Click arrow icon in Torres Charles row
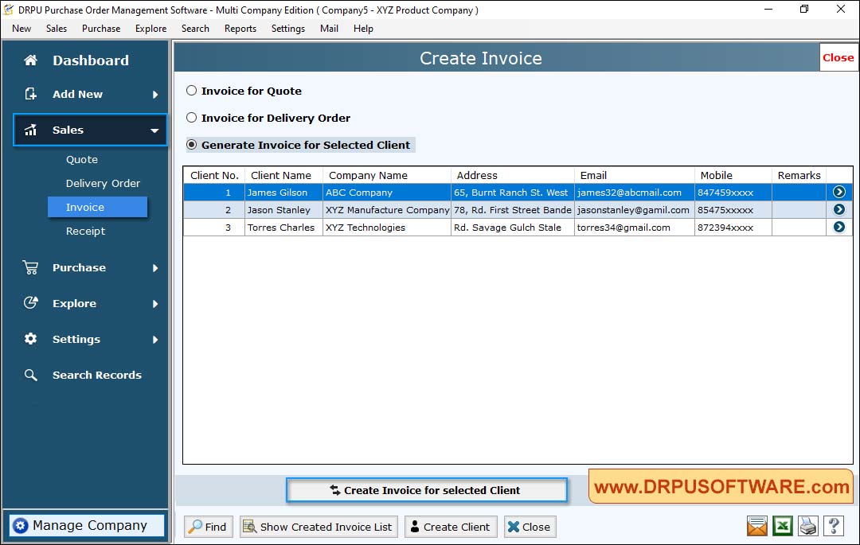This screenshot has width=860, height=545. [839, 228]
